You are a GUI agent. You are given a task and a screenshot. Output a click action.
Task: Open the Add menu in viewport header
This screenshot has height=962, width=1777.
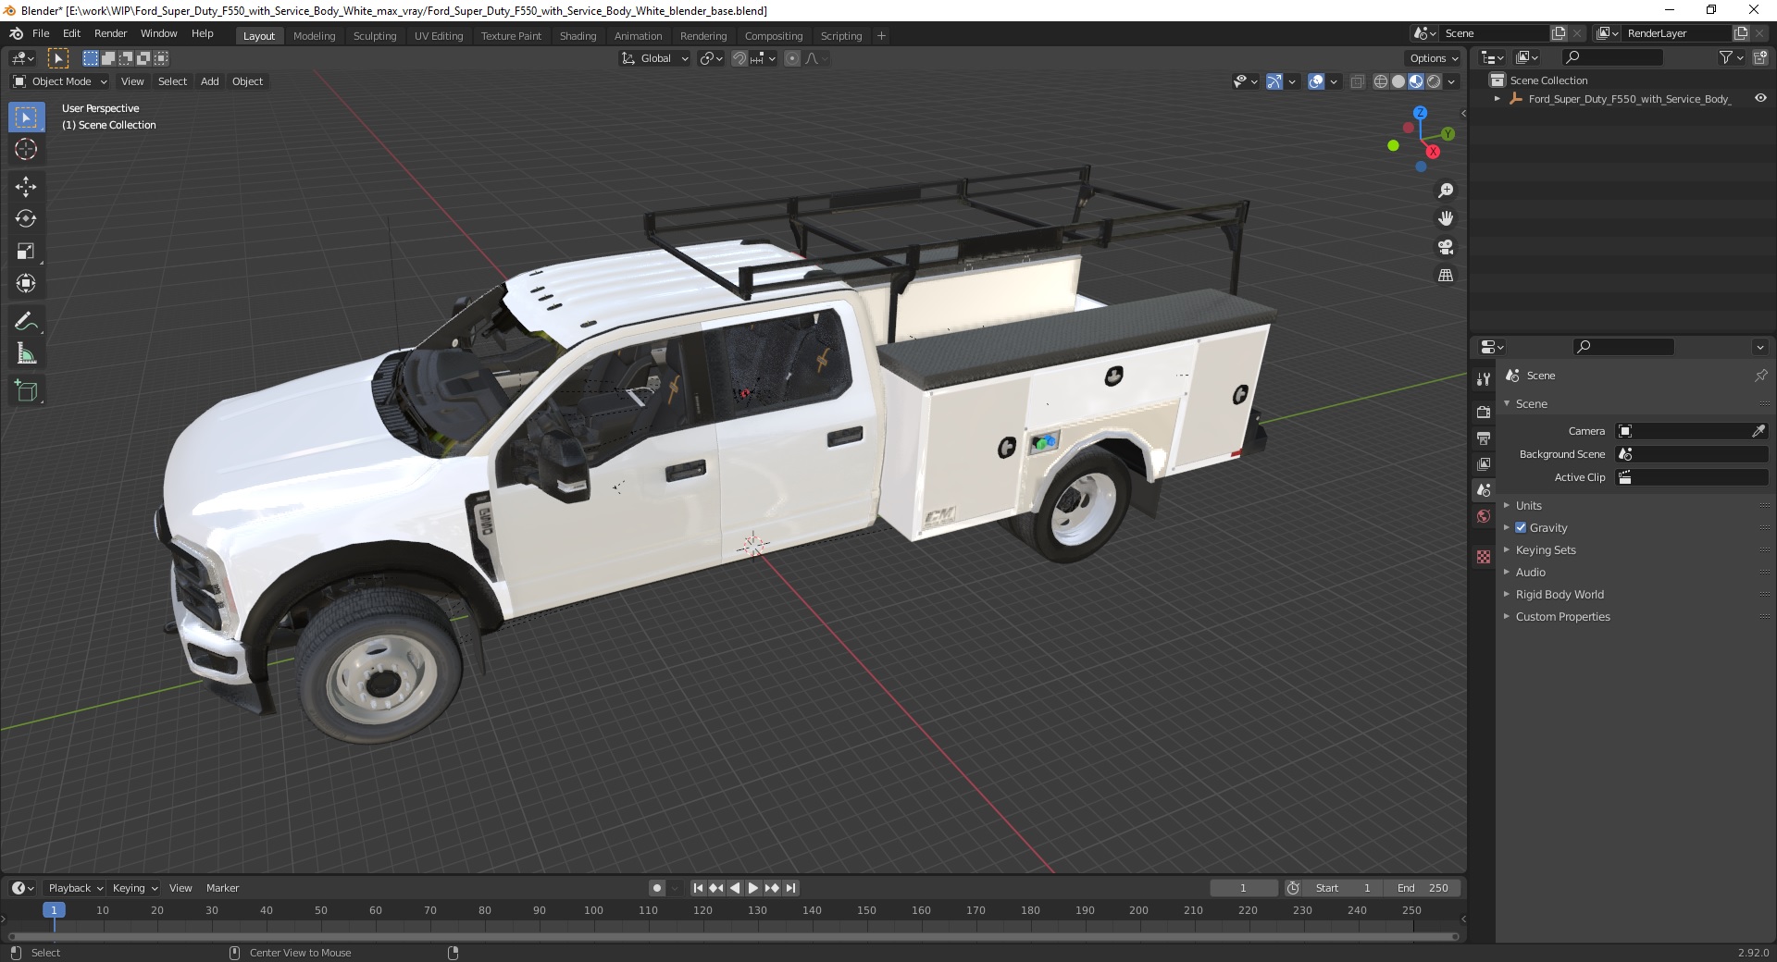tap(210, 81)
